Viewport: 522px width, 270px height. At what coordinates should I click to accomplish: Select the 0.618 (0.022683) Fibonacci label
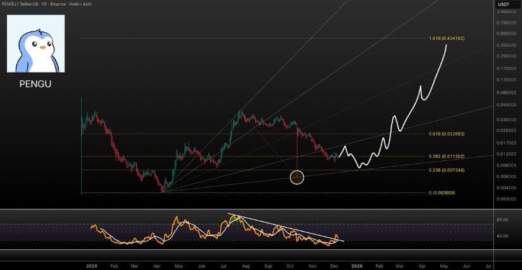tap(447, 134)
